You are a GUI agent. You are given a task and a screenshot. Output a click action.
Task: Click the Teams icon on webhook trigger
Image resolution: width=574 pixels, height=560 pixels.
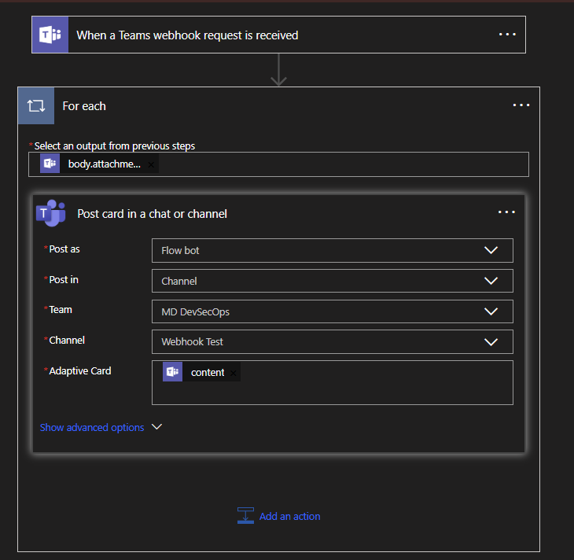pos(50,35)
